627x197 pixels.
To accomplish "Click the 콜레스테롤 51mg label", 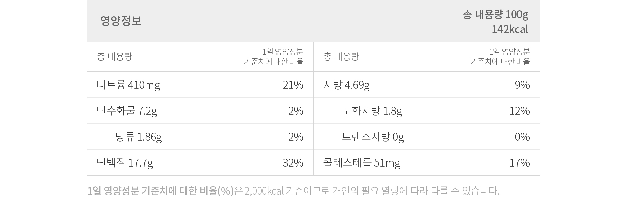I will pos(362,163).
